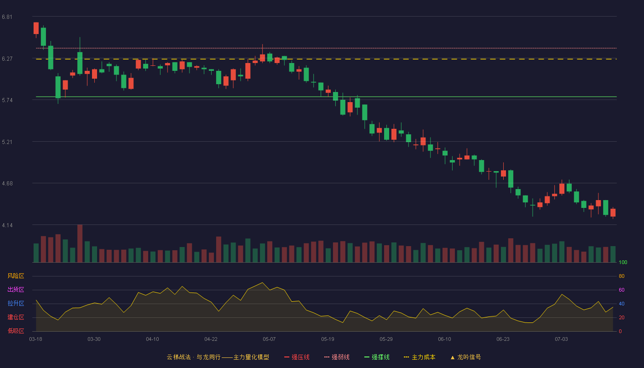Click the 07-03 date axis label
The height and width of the screenshot is (368, 644).
point(561,339)
